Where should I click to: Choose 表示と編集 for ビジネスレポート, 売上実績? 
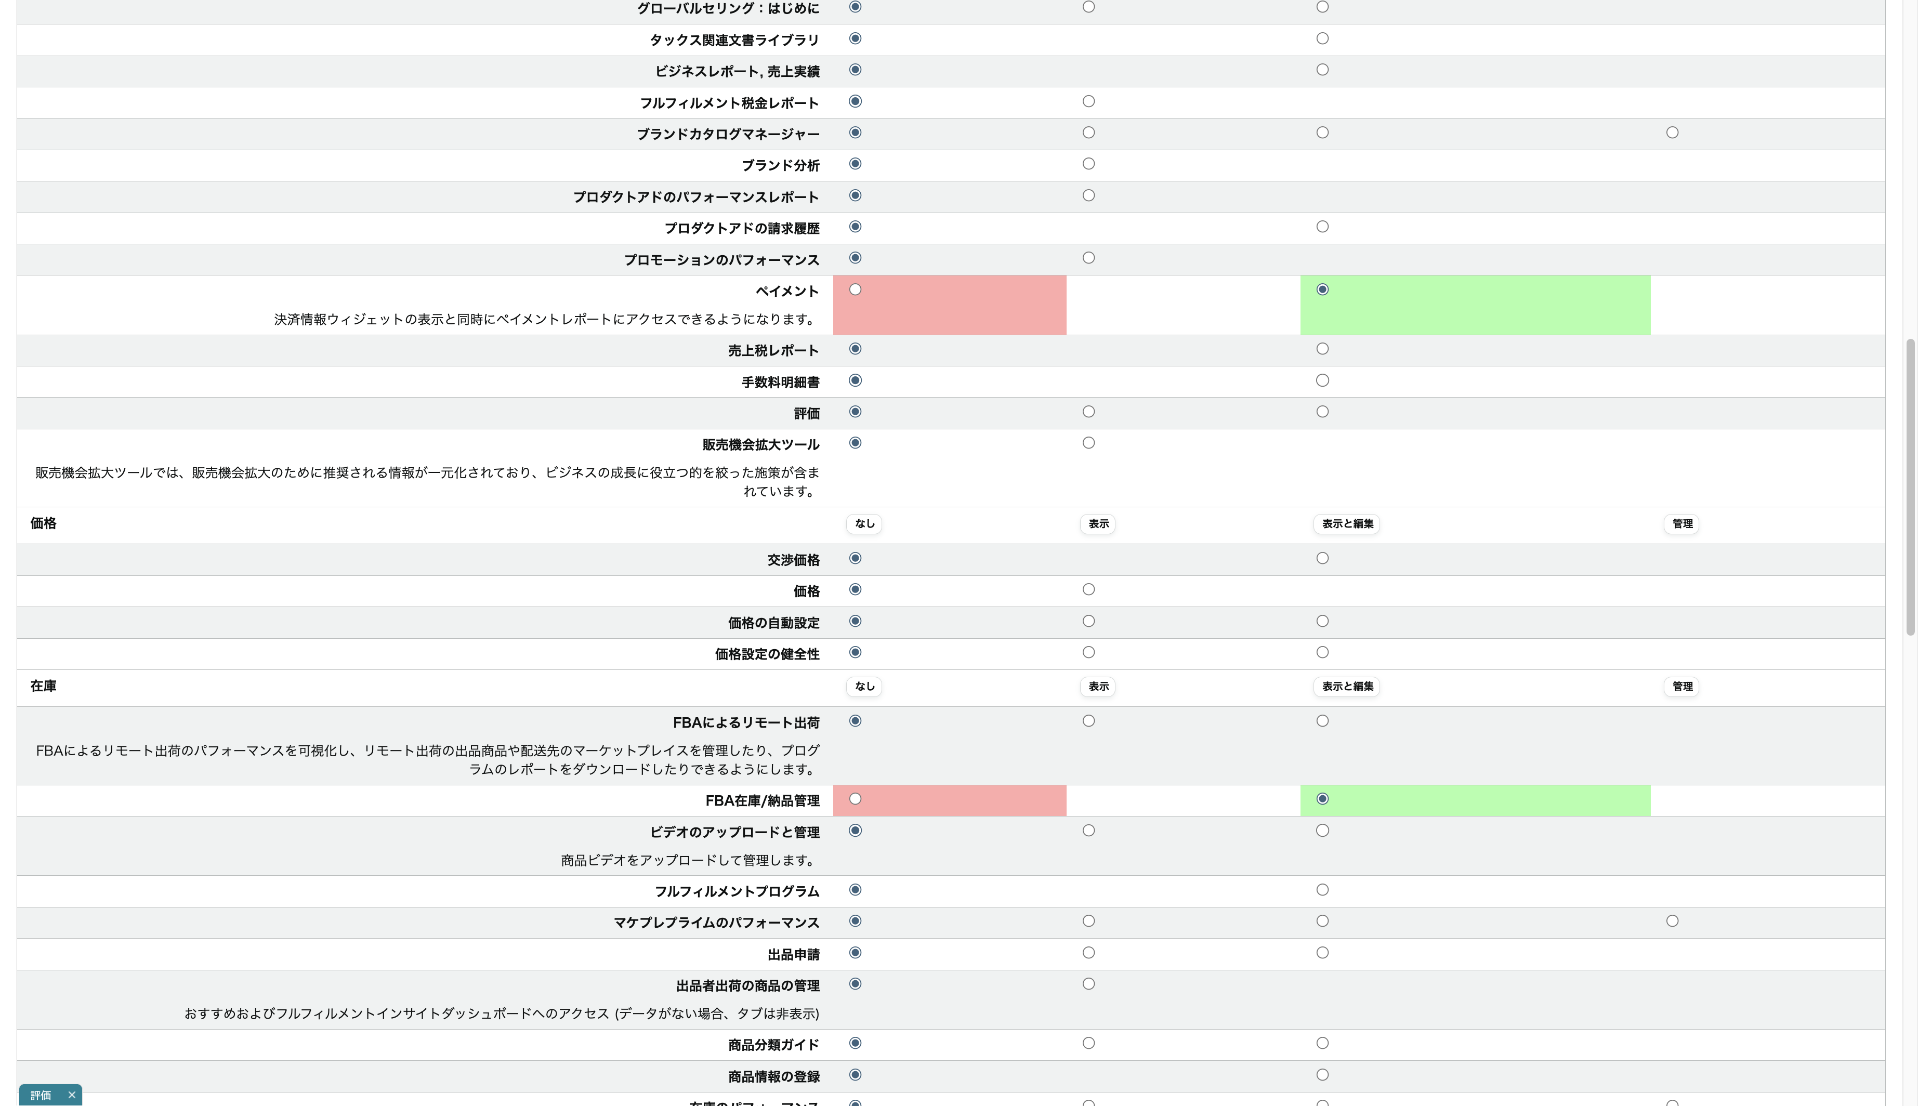pos(1322,70)
